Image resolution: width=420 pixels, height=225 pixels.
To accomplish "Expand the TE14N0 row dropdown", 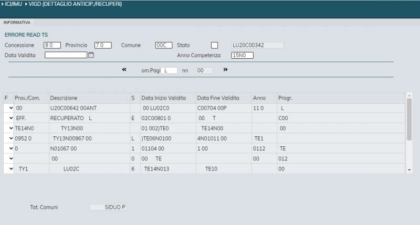I will [10, 128].
